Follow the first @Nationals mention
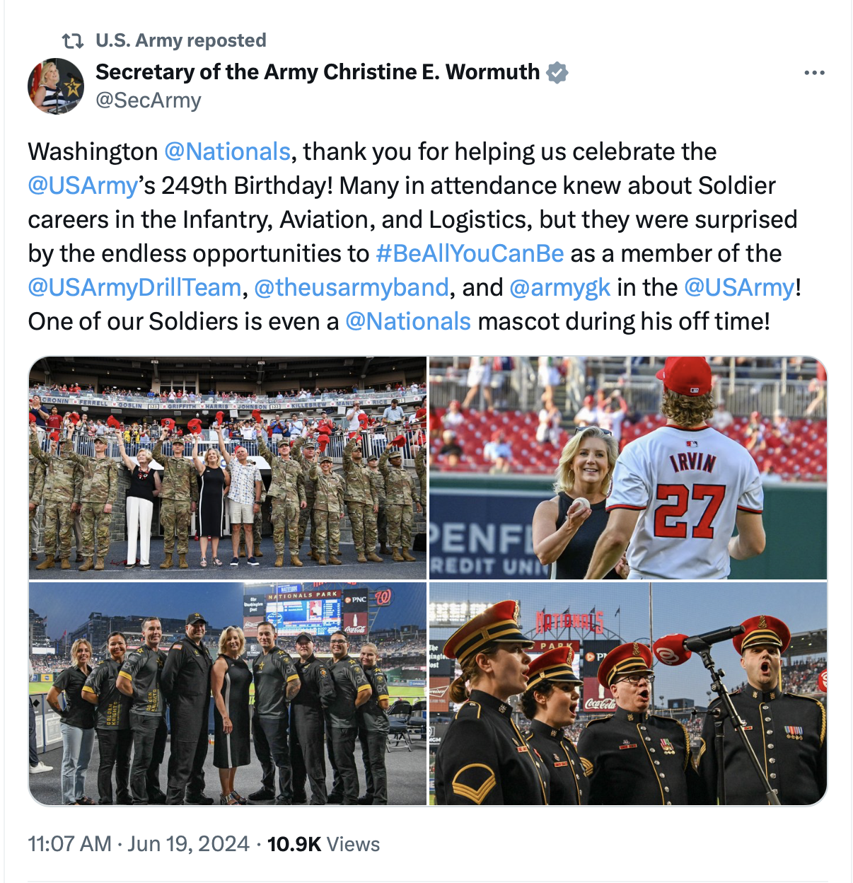This screenshot has height=883, width=853. (x=227, y=151)
